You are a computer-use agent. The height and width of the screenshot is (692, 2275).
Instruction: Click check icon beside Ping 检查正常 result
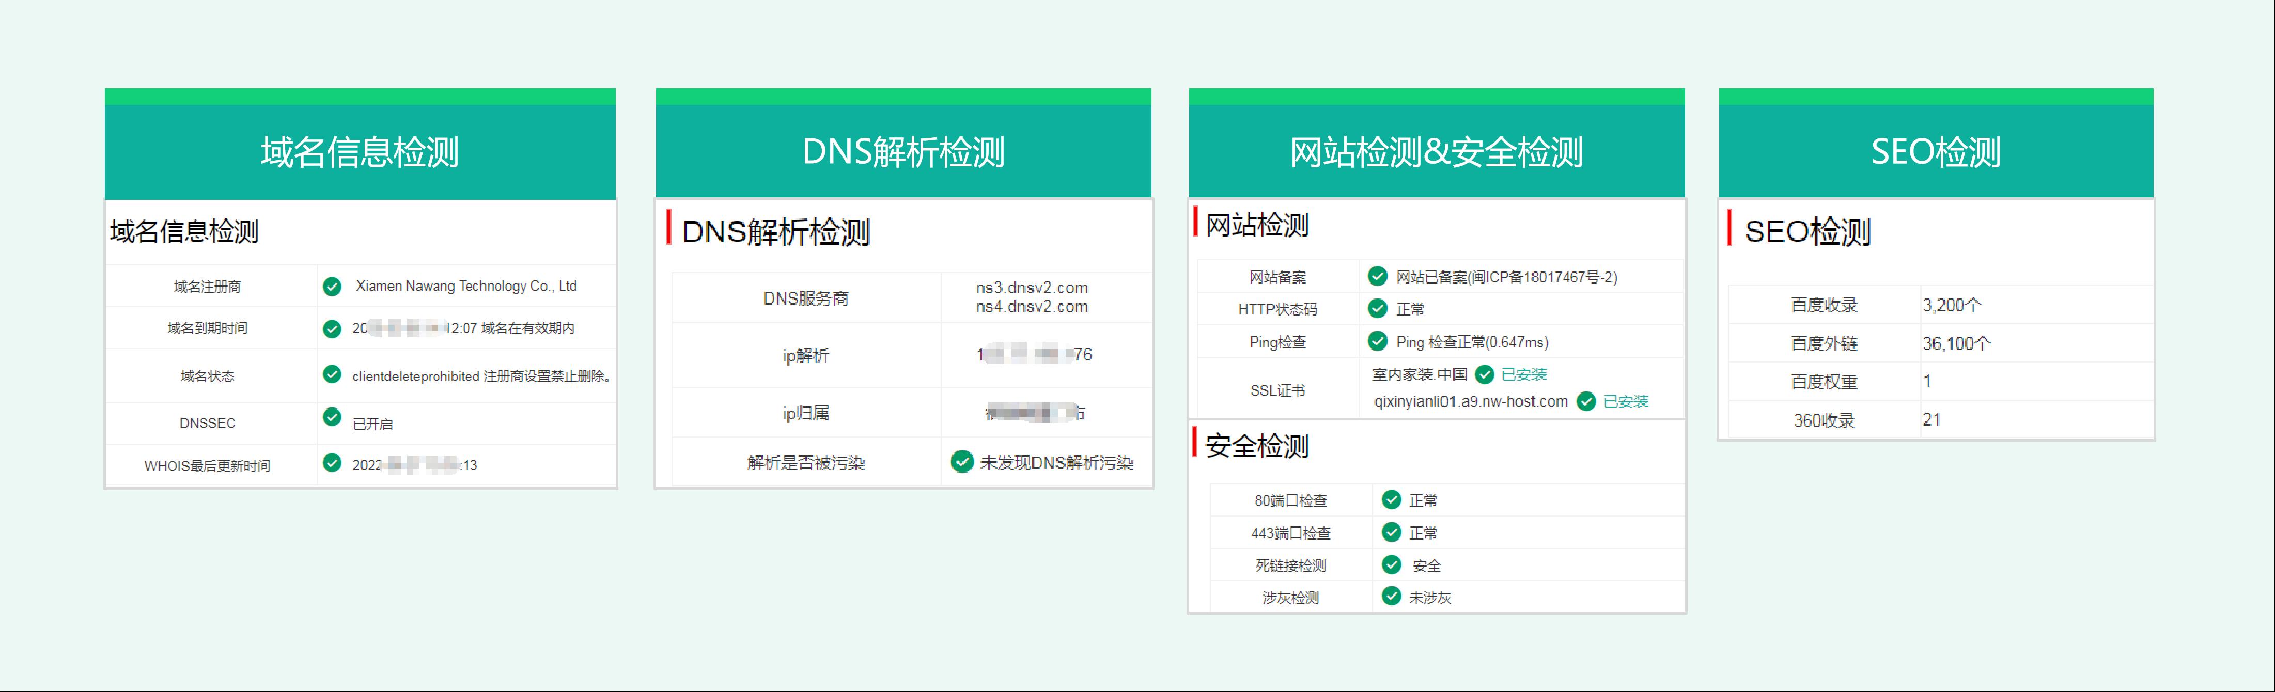[1377, 341]
